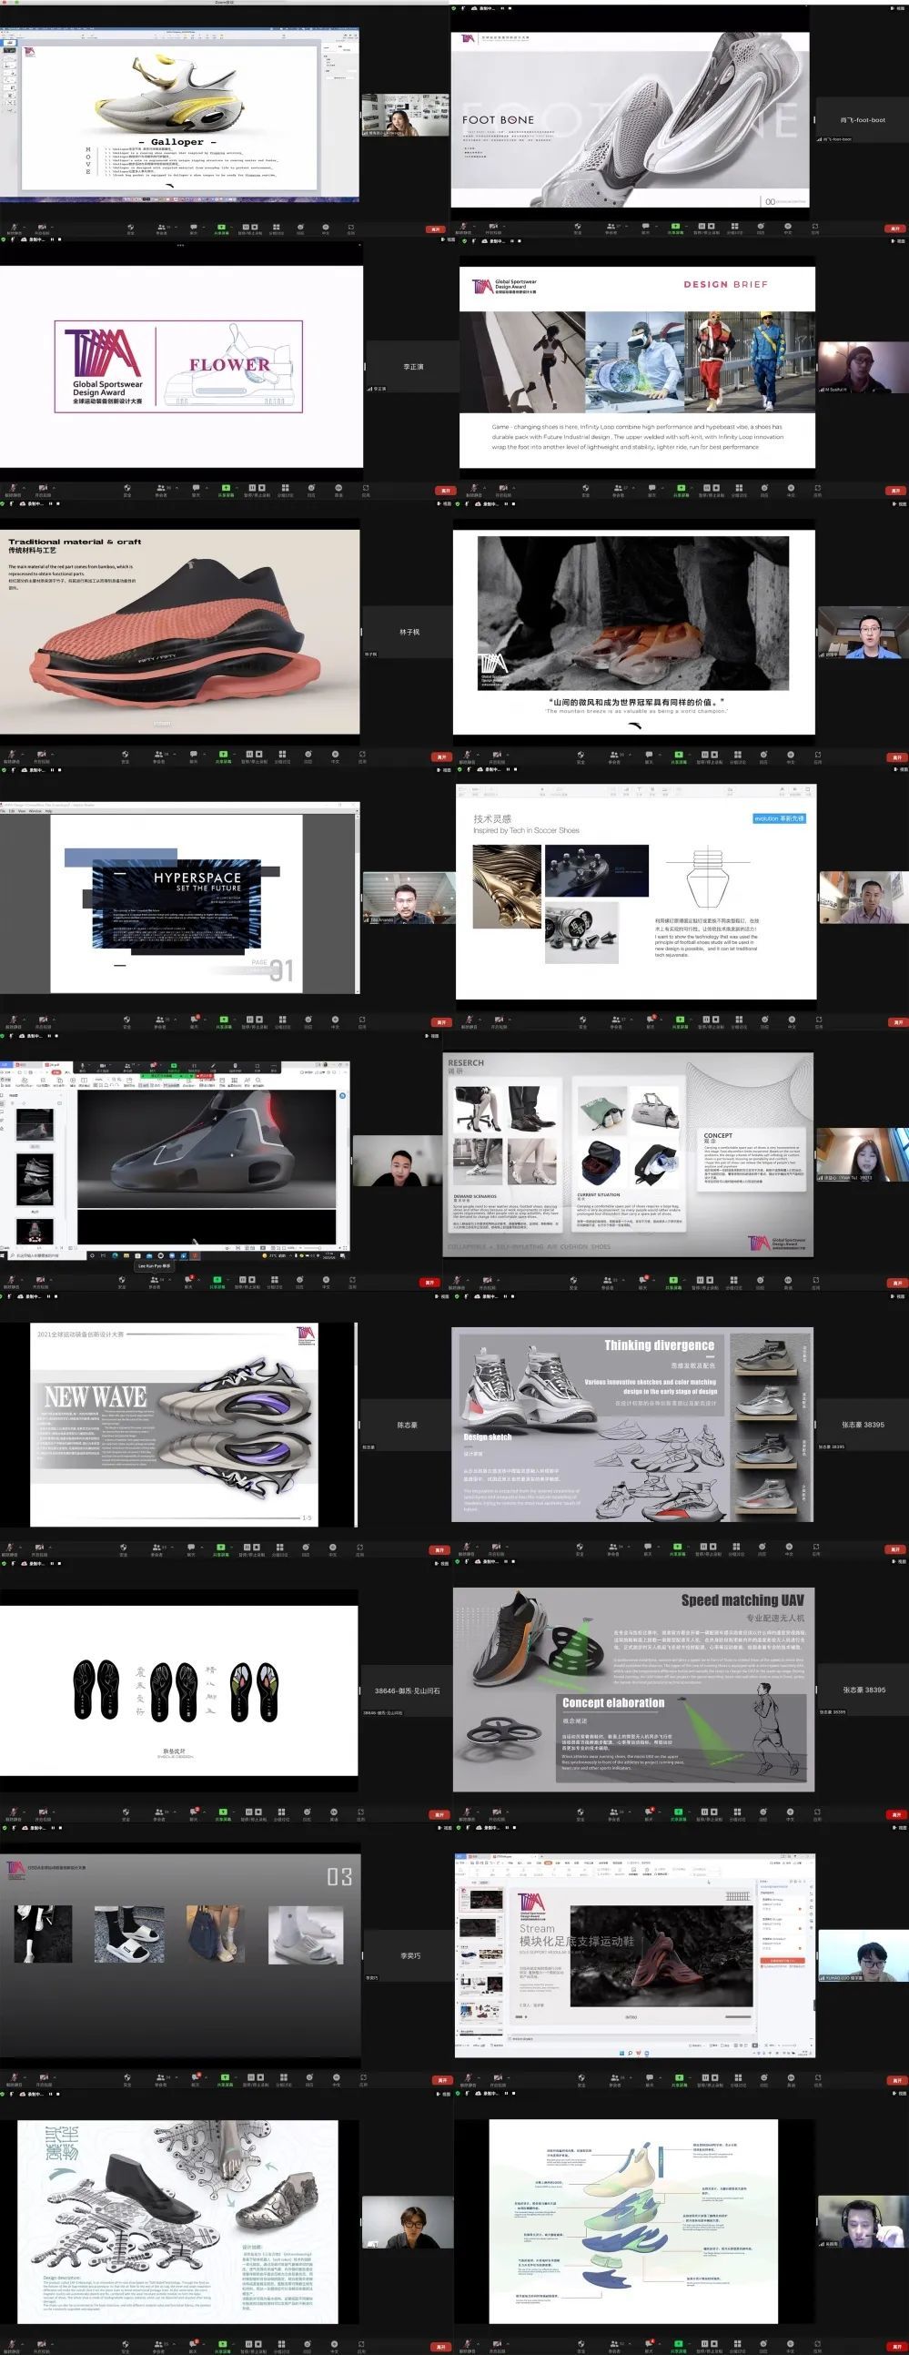Image resolution: width=909 pixels, height=2355 pixels.
Task: Expand audio options caret below Galloper slide
Action: (20, 226)
